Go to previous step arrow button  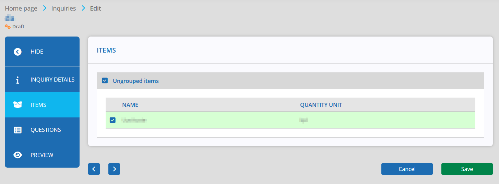[x=94, y=169]
